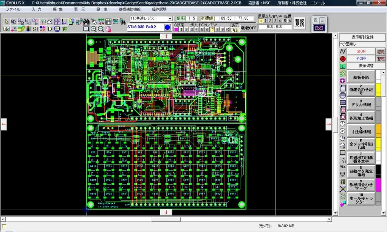Click the bottom red arrow pan button
Viewport: 387px width, 232px height.
coord(166,212)
